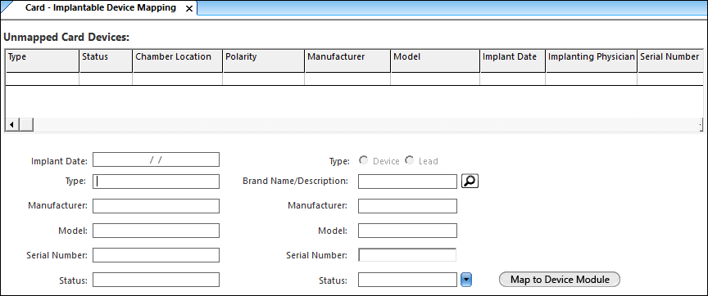Screen dimensions: 708x296
Task: Click the left-side Type input field
Action: 156,182
